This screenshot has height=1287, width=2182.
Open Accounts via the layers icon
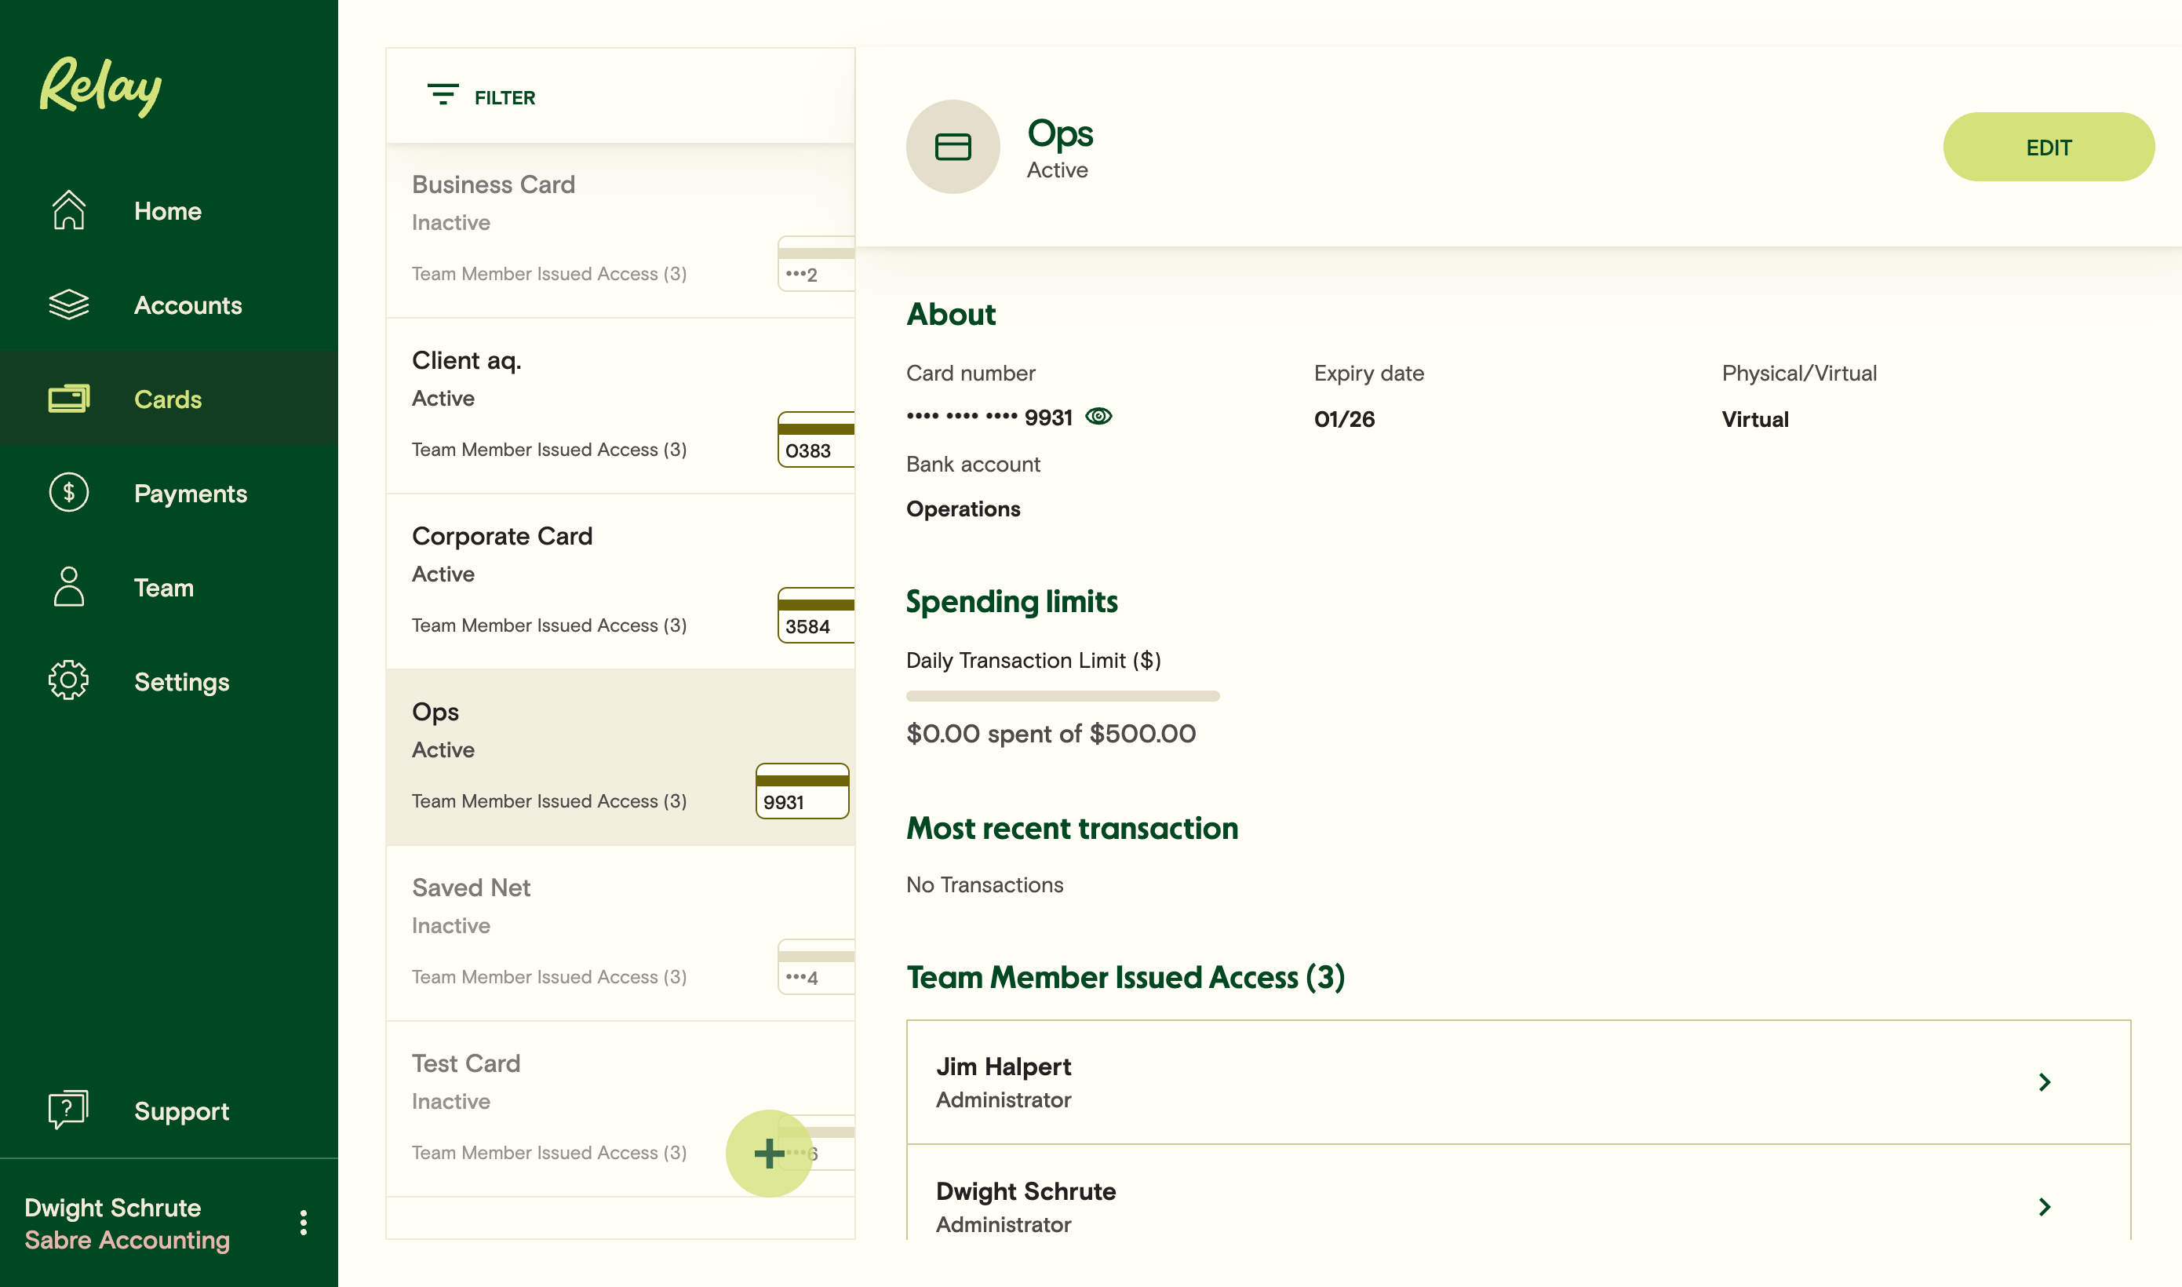(68, 304)
